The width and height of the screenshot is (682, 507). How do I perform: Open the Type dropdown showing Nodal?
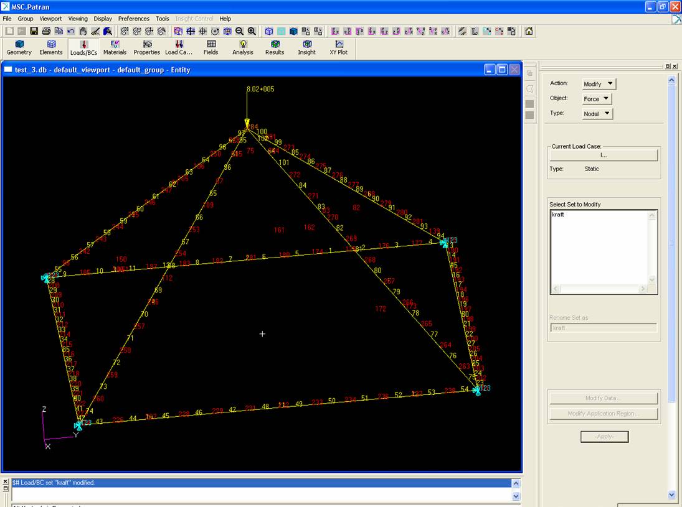pos(597,113)
